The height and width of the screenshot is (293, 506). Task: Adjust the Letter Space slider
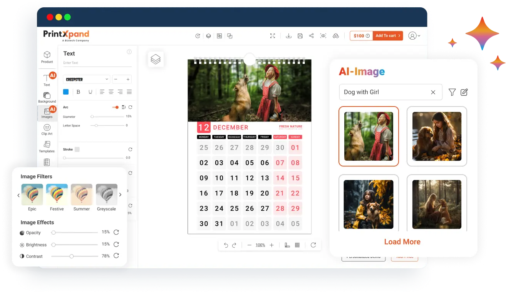107,125
